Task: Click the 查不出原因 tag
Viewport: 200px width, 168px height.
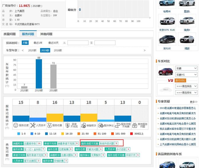Action: [x=26, y=161]
